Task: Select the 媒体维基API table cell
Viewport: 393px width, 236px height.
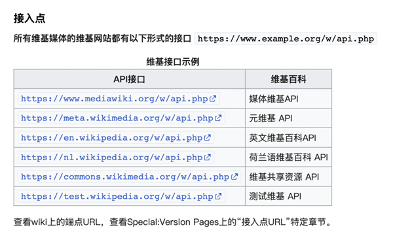Action: coord(288,99)
